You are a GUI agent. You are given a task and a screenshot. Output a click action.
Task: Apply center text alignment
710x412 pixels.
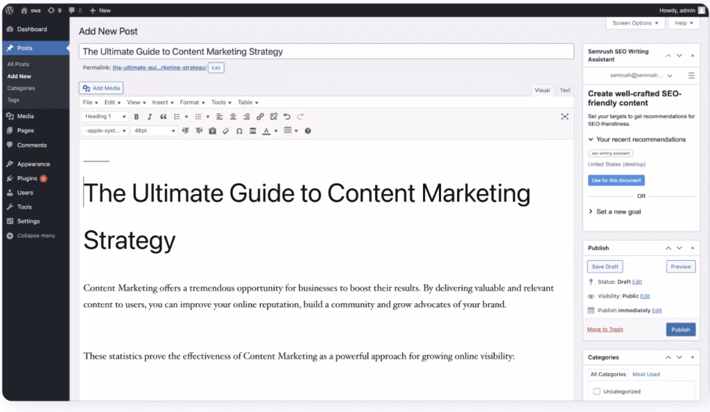click(x=233, y=117)
